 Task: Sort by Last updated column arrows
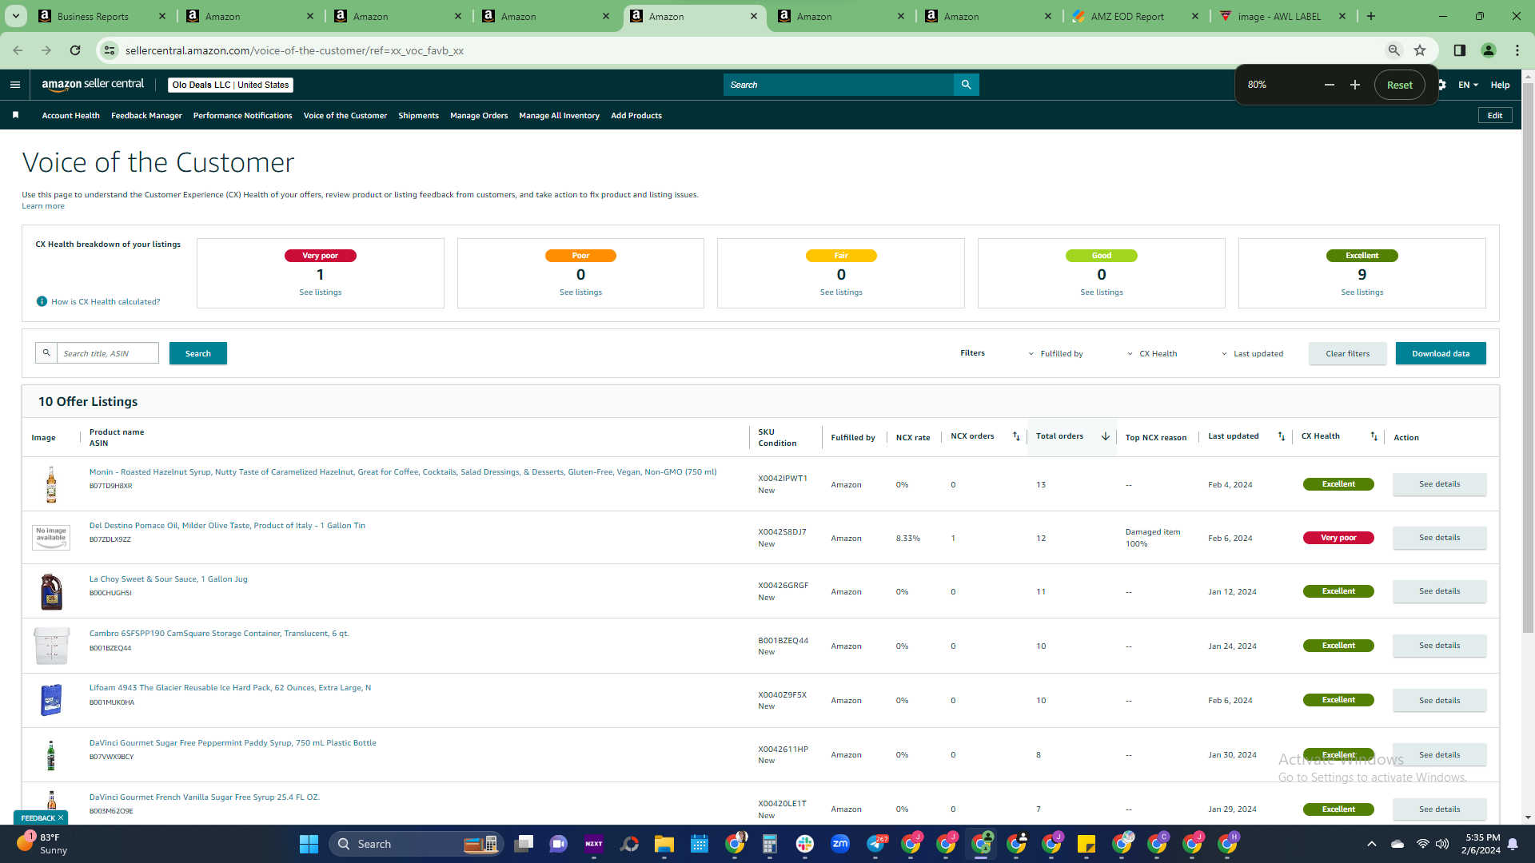(x=1282, y=436)
